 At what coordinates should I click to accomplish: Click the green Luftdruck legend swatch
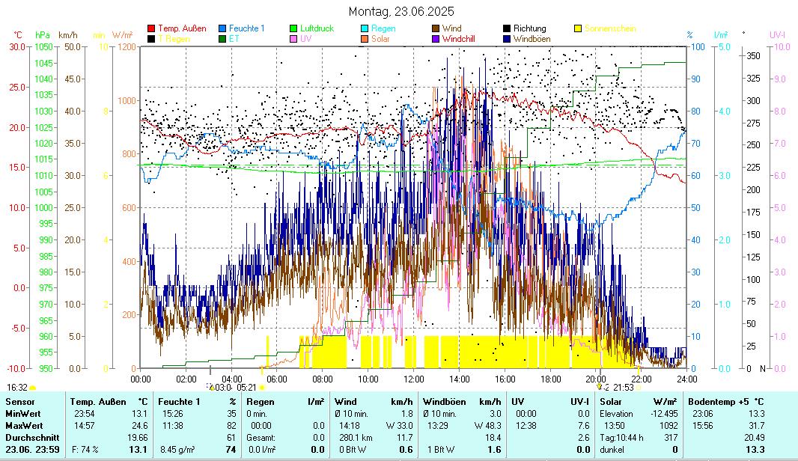tap(293, 28)
